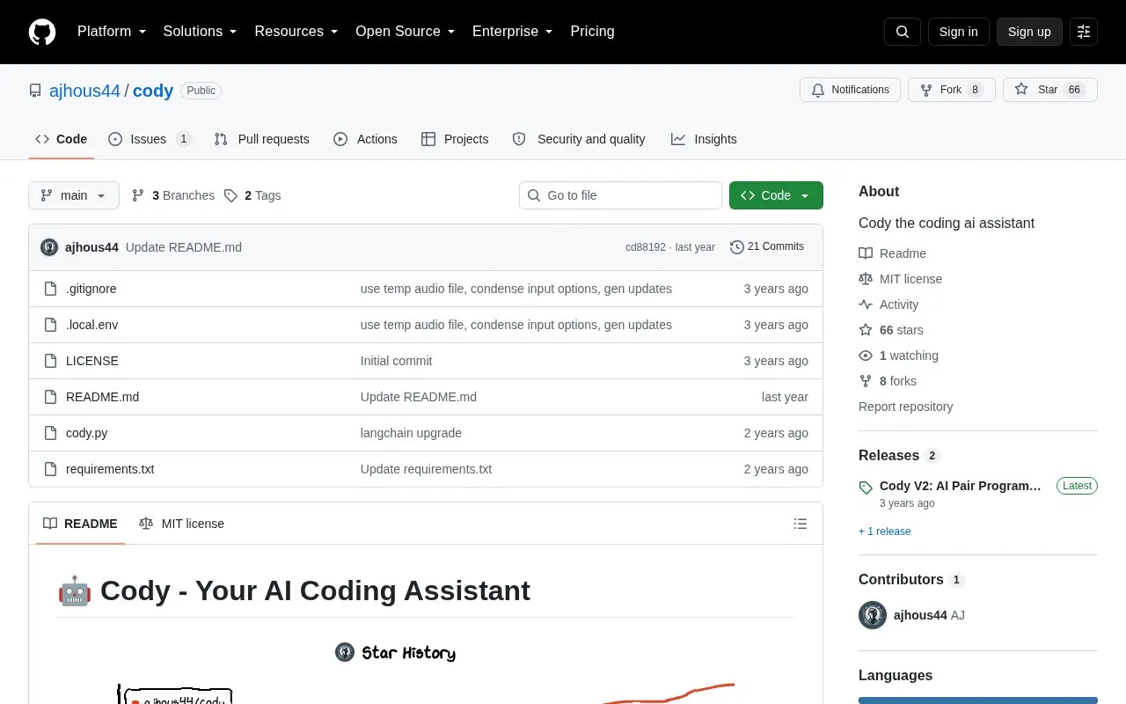The image size is (1126, 704).
Task: Click ajhous44 contributor avatar
Action: (873, 615)
